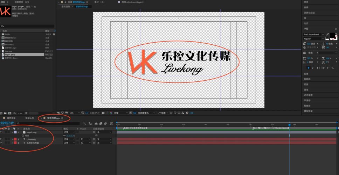
Task: Toggle the frame blending icon in timeline
Action: coord(101,124)
